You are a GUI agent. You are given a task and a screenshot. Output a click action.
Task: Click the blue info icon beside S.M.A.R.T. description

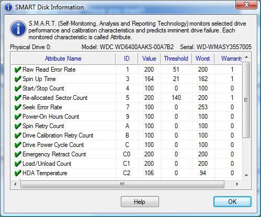18,29
